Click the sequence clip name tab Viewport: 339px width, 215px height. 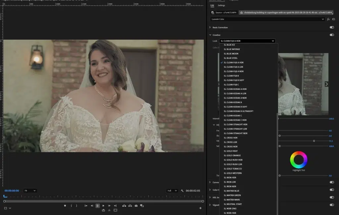point(285,12)
